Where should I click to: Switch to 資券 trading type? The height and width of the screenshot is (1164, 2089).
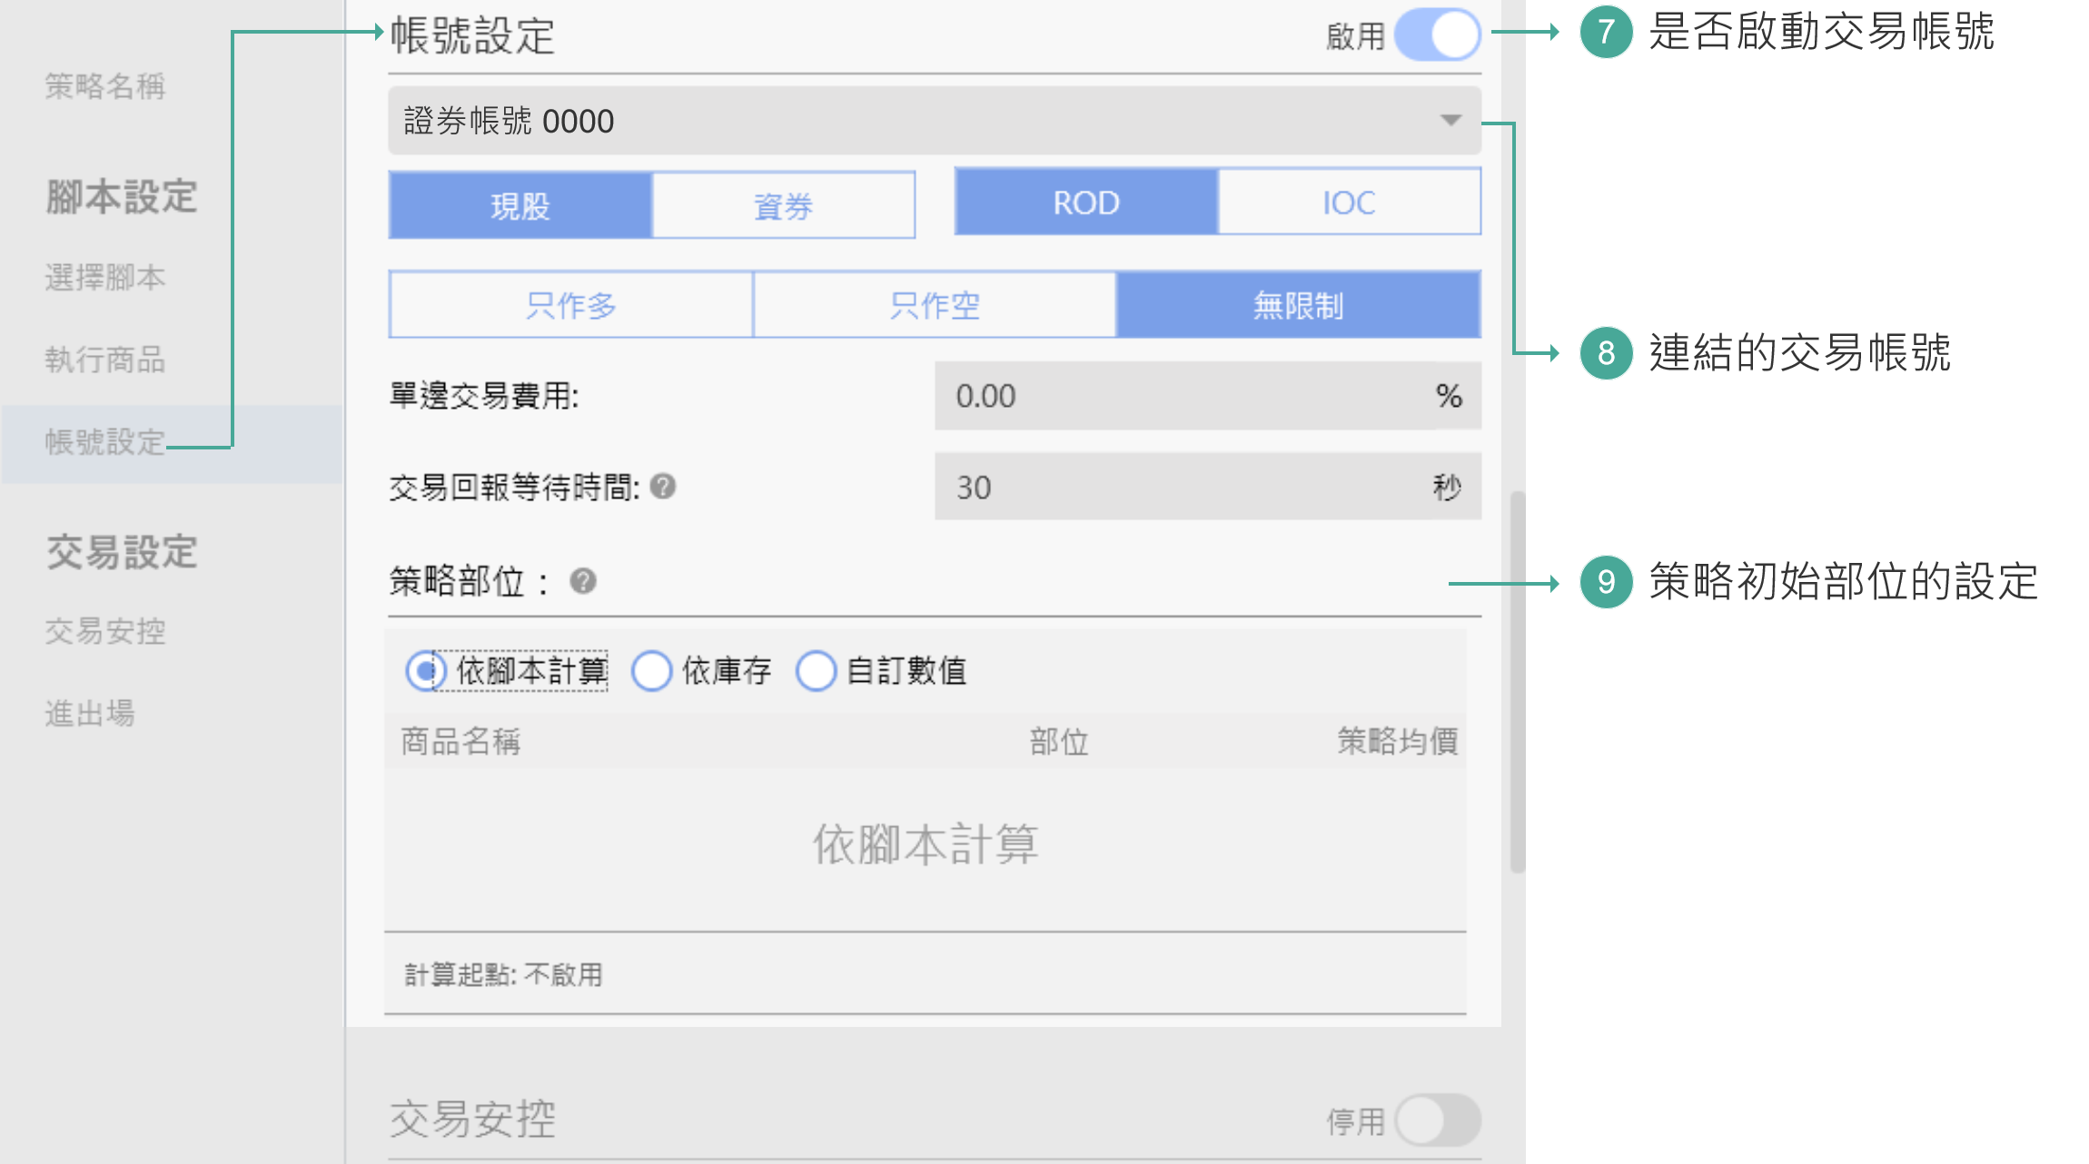pos(783,206)
